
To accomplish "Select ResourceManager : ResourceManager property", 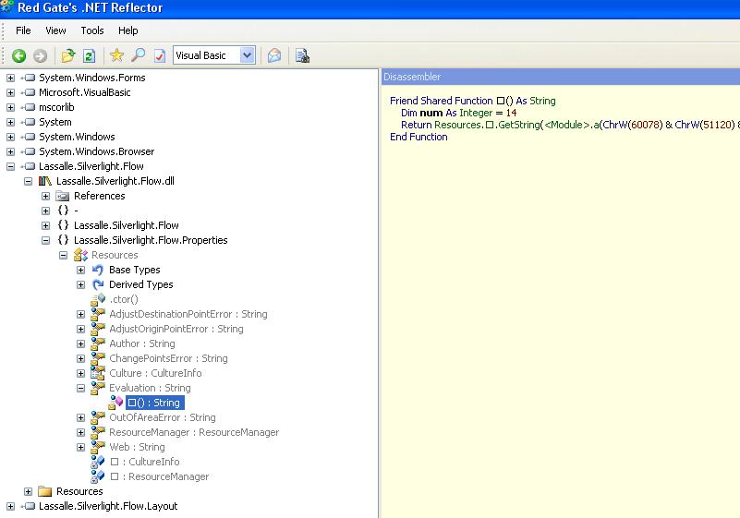I will pyautogui.click(x=194, y=432).
